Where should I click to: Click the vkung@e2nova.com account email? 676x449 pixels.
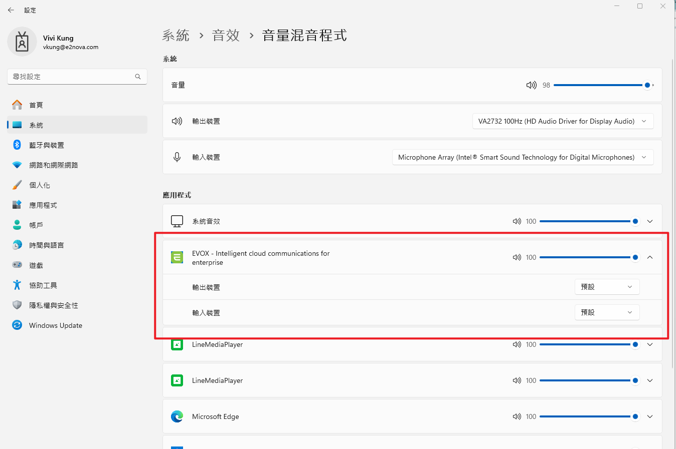(71, 47)
